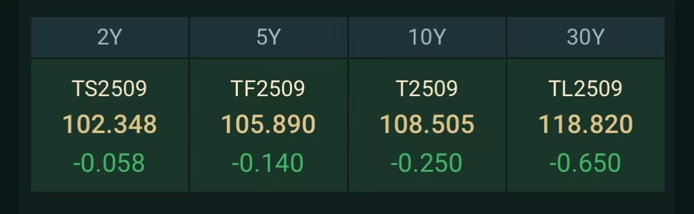Click the -0.250 change value

(426, 163)
